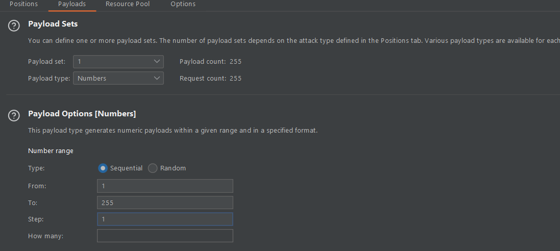
Task: Click the Payload Sets heading
Action: pyautogui.click(x=53, y=24)
